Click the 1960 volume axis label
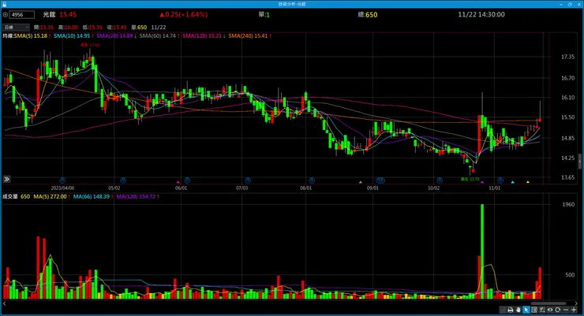This screenshot has height=316, width=584. click(568, 204)
